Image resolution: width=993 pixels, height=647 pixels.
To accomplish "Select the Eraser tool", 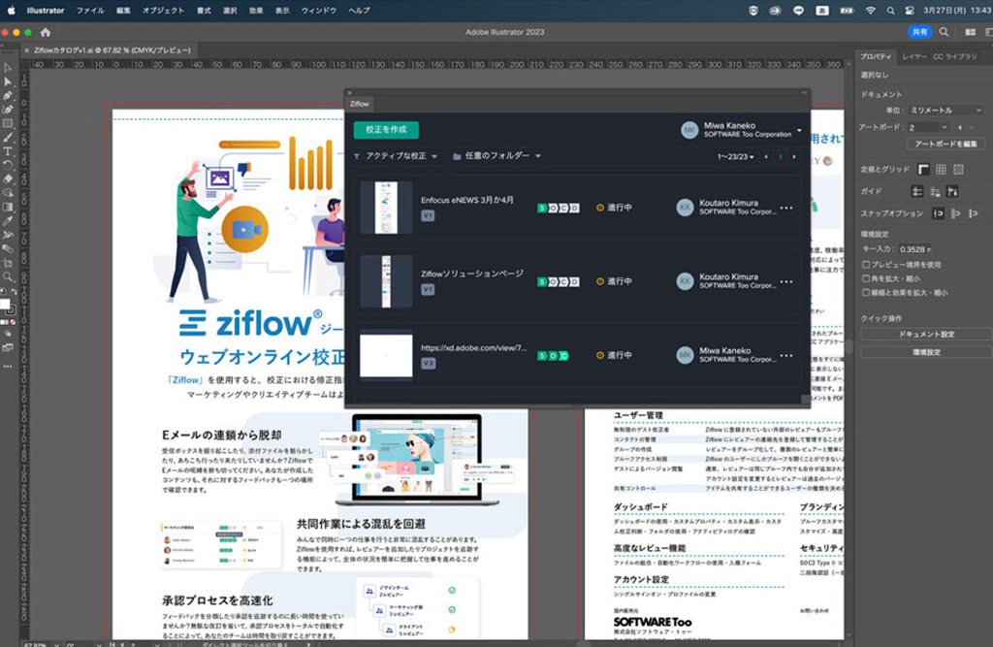I will (8, 179).
